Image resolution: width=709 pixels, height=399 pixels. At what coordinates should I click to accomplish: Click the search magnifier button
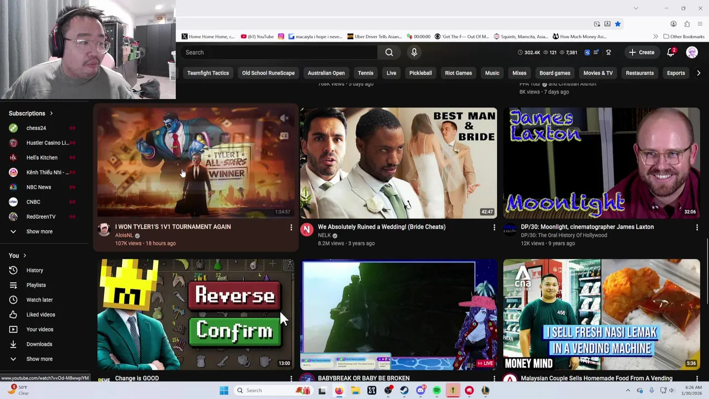point(389,52)
